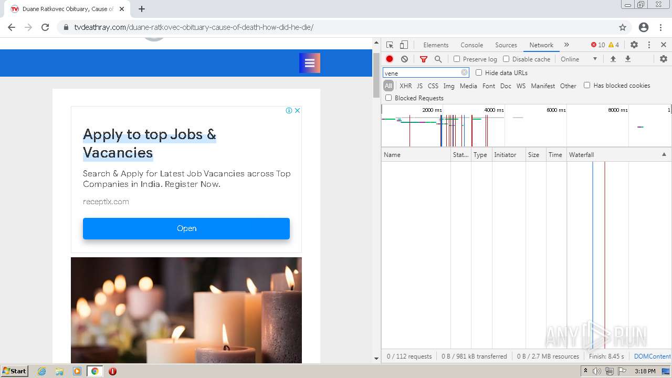Screen dimensions: 672x378
Task: Close the ad with X icon
Action: click(297, 111)
